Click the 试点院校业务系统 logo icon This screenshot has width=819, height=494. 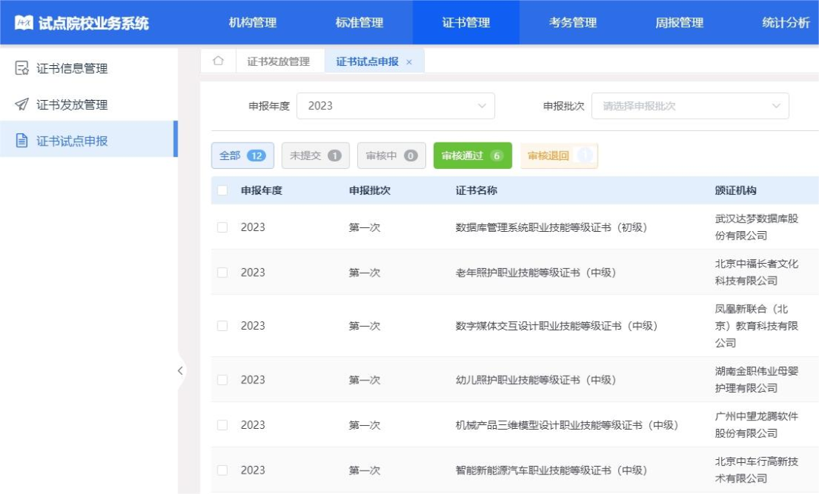click(24, 23)
